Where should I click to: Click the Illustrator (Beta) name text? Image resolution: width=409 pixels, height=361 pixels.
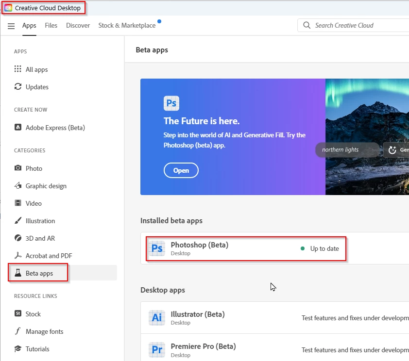pos(198,314)
